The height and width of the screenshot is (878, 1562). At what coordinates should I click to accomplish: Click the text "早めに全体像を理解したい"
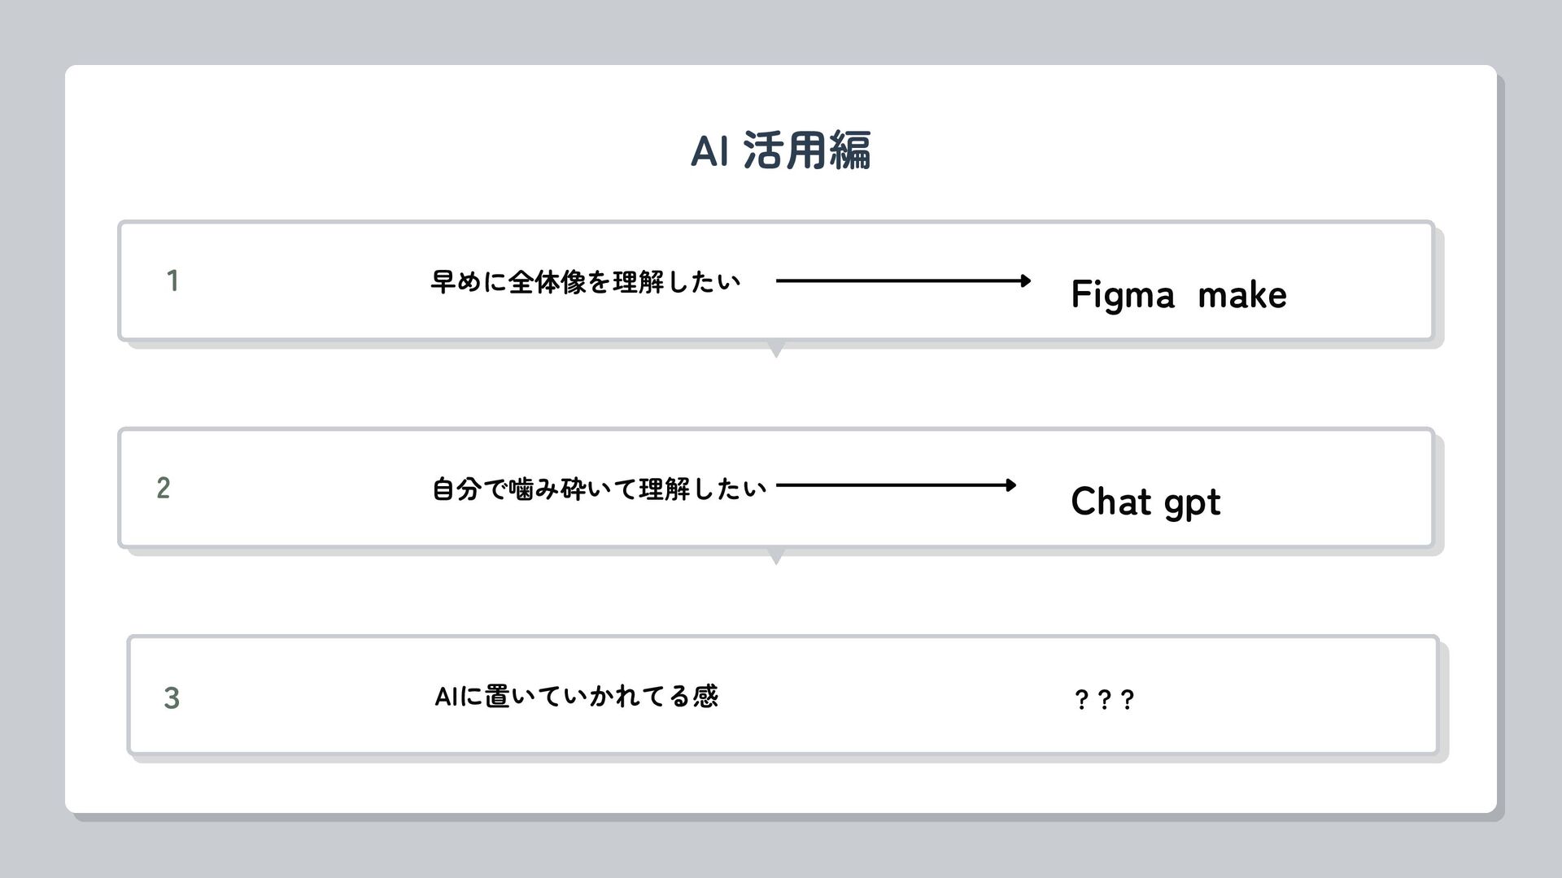coord(586,282)
